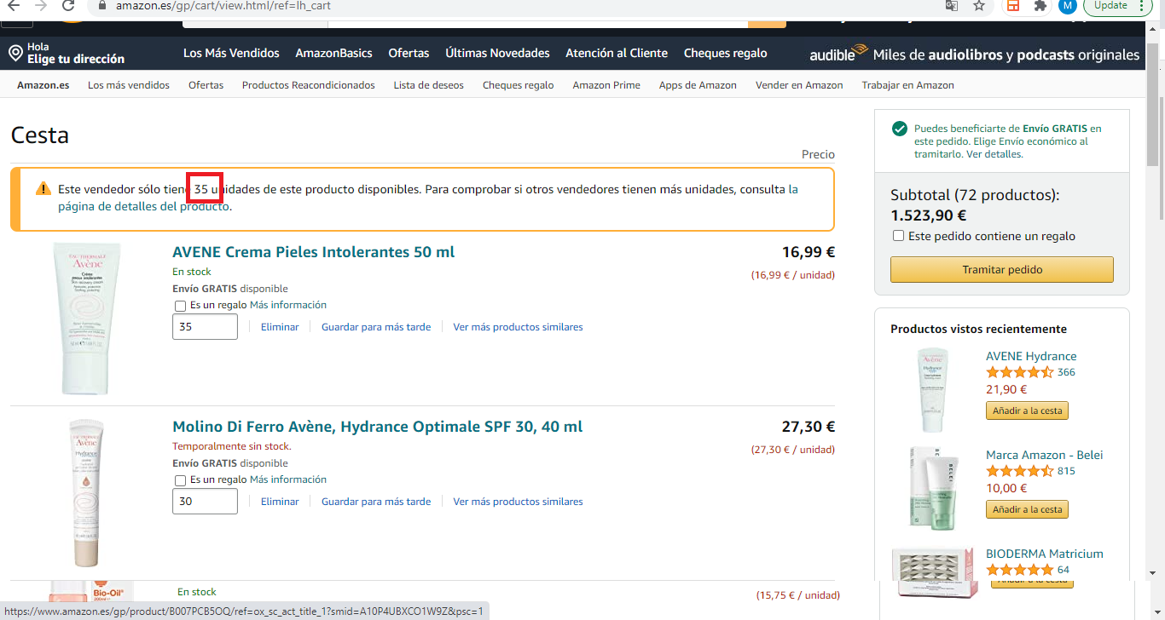Open Apps de Amazon
The height and width of the screenshot is (620, 1165).
[x=698, y=85]
